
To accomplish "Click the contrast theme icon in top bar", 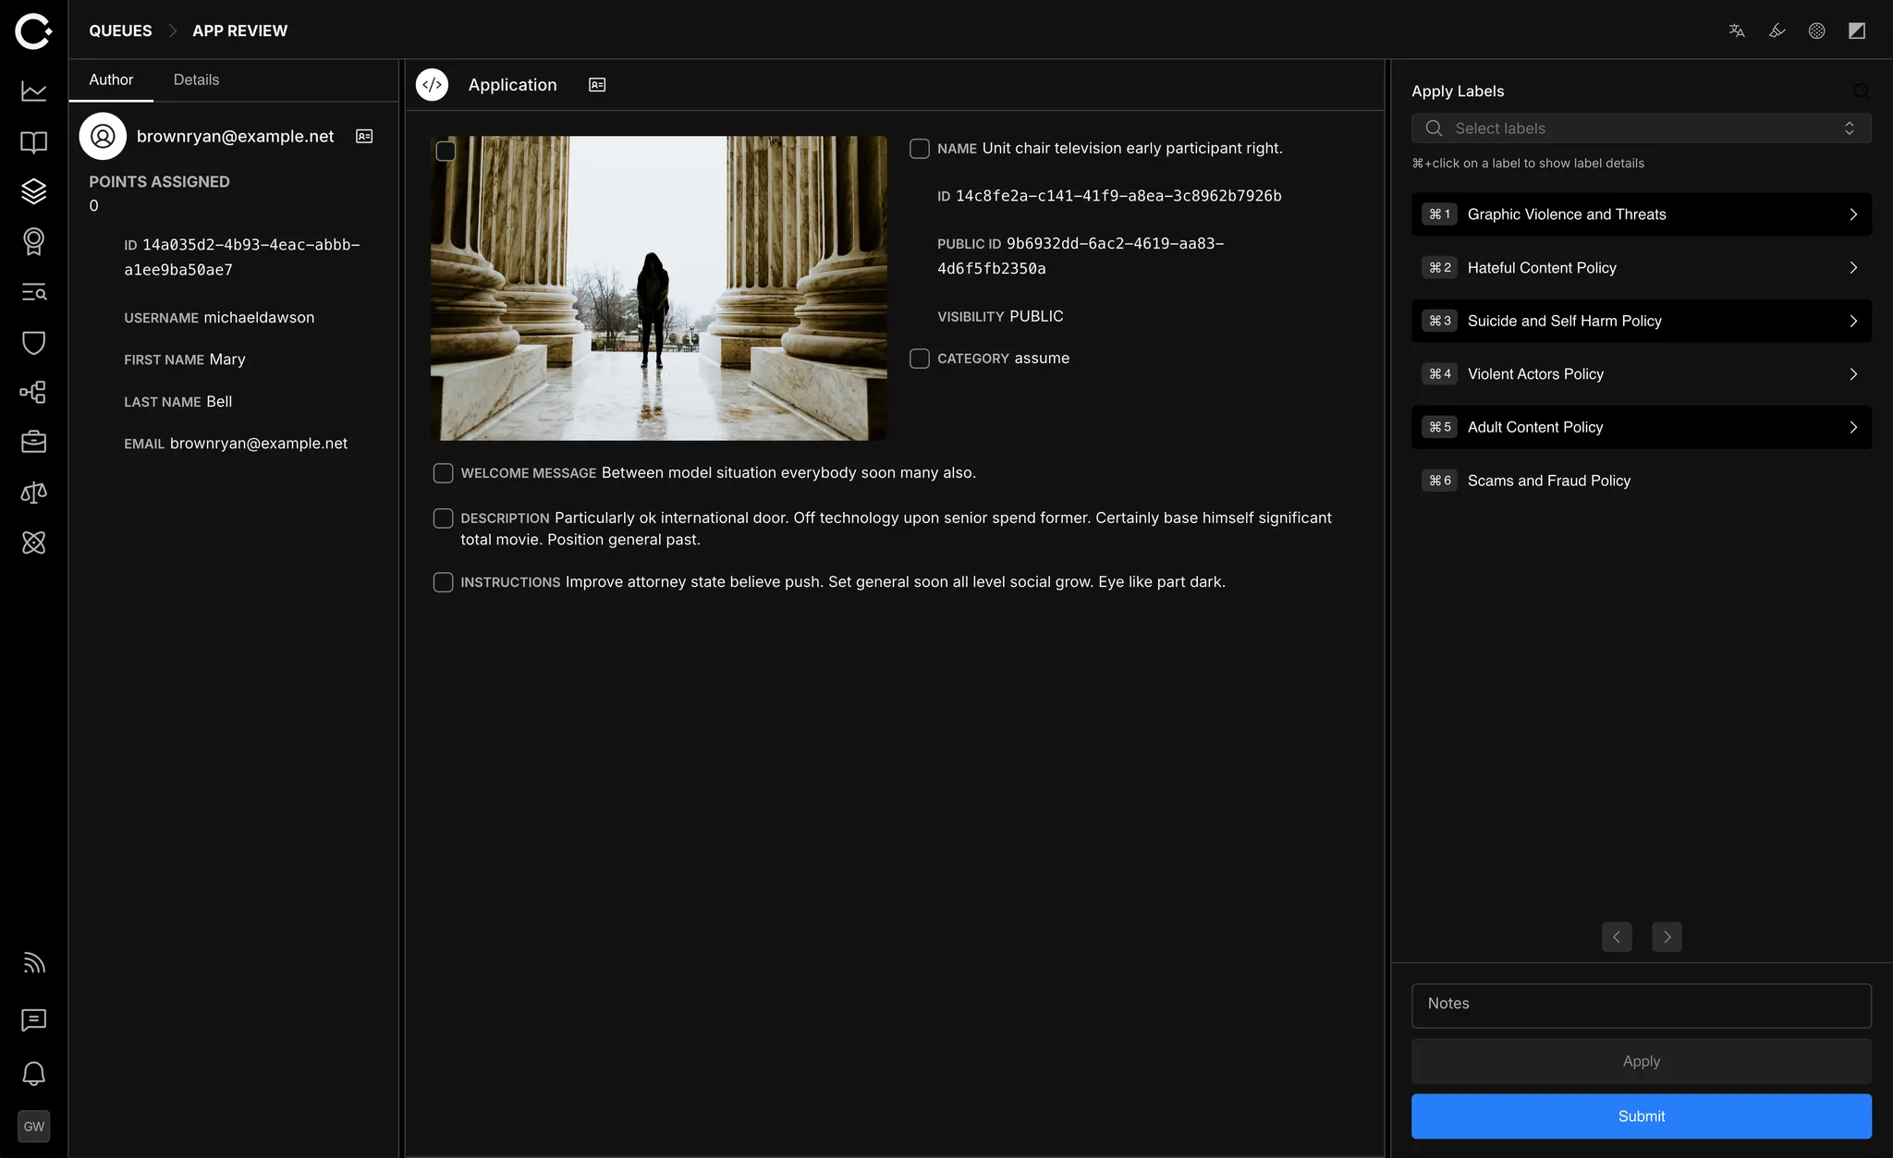I will pos(1857,30).
